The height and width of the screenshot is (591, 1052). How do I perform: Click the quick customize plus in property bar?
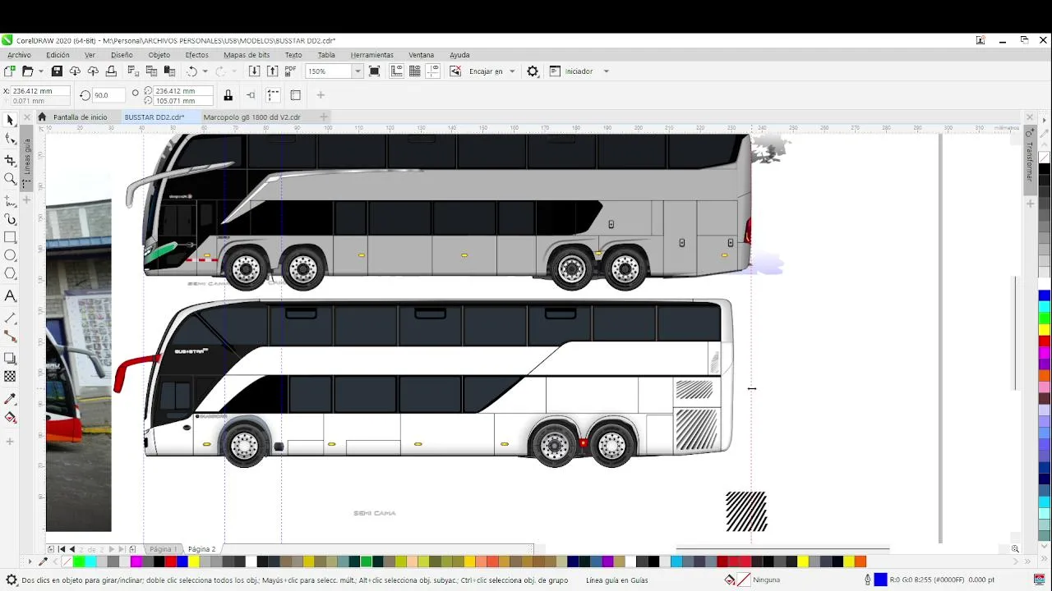(x=321, y=95)
